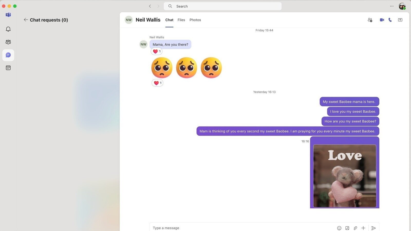
Task: Open the Activity bell notifications
Action: pos(8,29)
